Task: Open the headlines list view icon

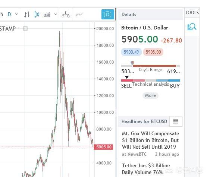Action: (x=176, y=121)
